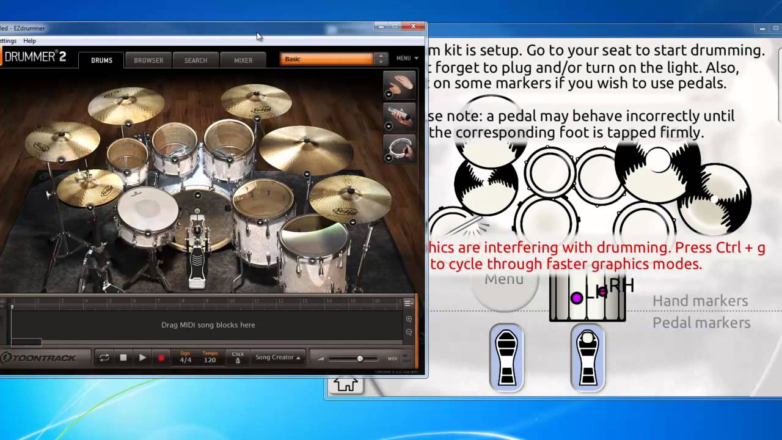The image size is (782, 440).
Task: Open the top-right crash cymbal selection arrow
Action: (x=257, y=119)
